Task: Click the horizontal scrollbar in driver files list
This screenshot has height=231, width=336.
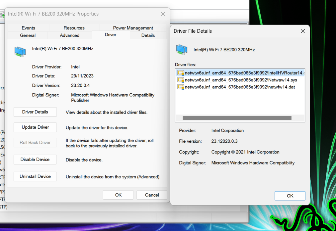Action: [237, 118]
